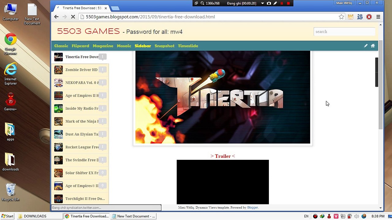Stop the screen recording with red square
Screen dimensions: 392x220
click(x=288, y=3)
